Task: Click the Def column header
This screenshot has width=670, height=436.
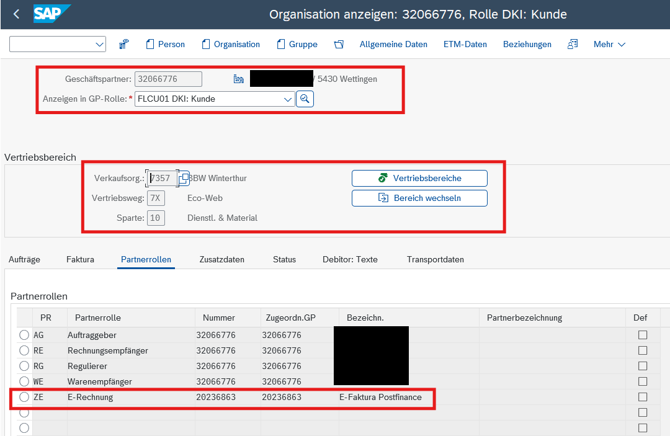Action: point(643,318)
